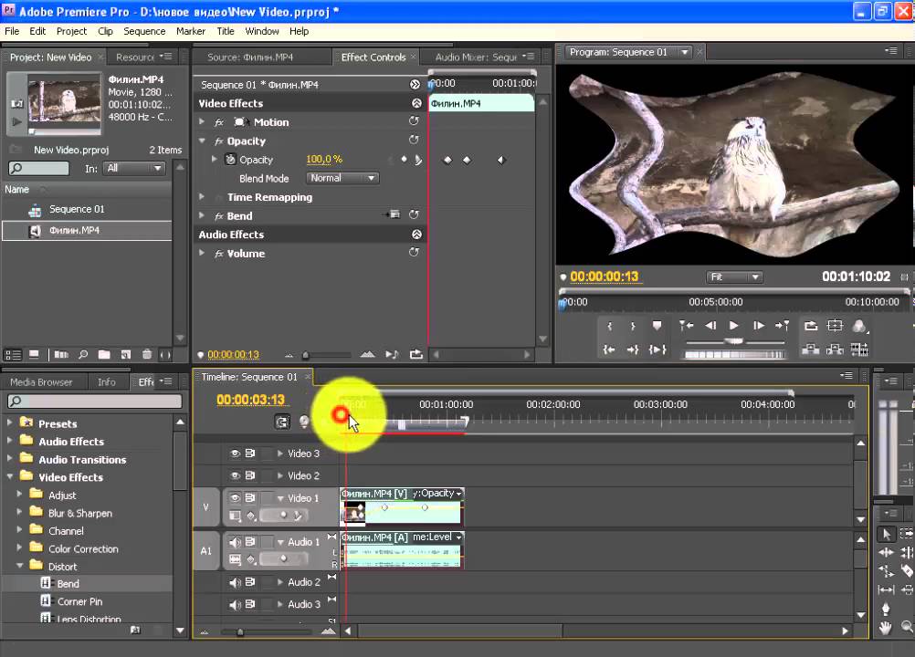
Task: Click the Extract button in Program monitor
Action: [x=835, y=349]
